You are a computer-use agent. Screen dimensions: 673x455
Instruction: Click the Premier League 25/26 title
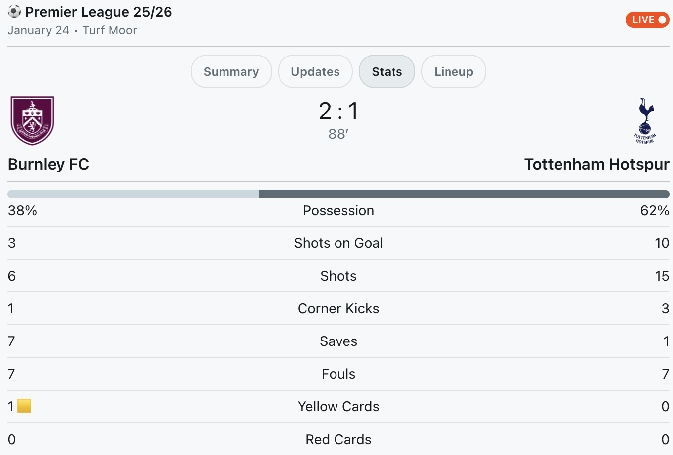click(99, 12)
